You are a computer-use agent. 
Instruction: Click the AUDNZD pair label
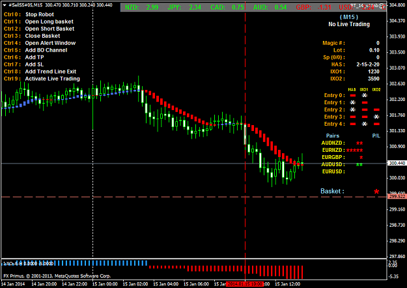point(333,143)
